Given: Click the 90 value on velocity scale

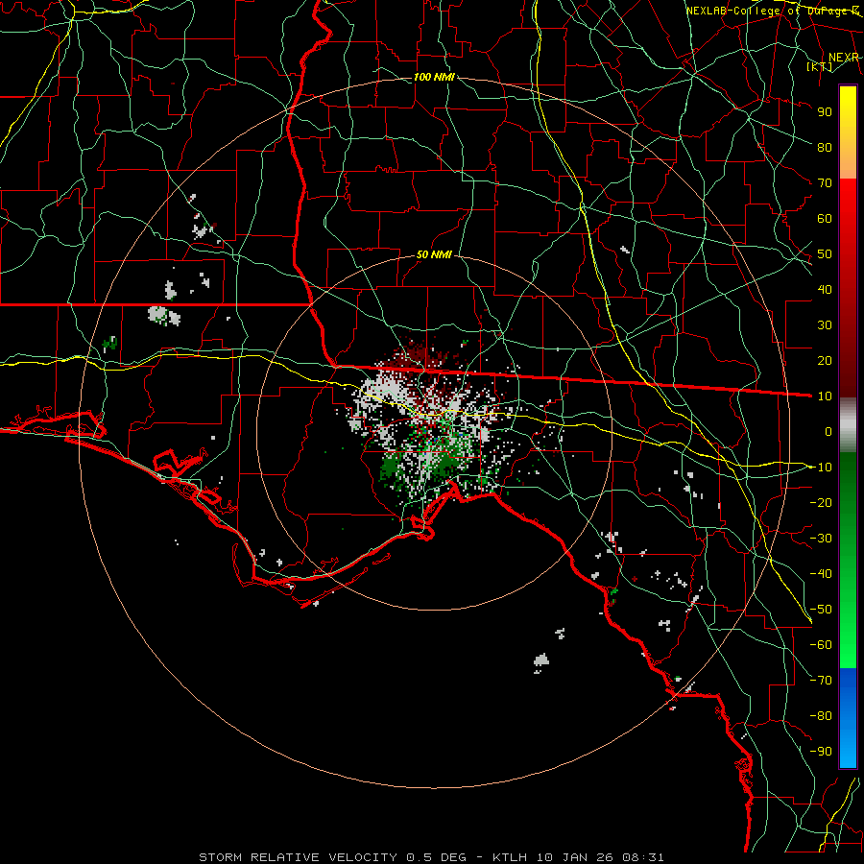Looking at the screenshot, I should pyautogui.click(x=825, y=112).
